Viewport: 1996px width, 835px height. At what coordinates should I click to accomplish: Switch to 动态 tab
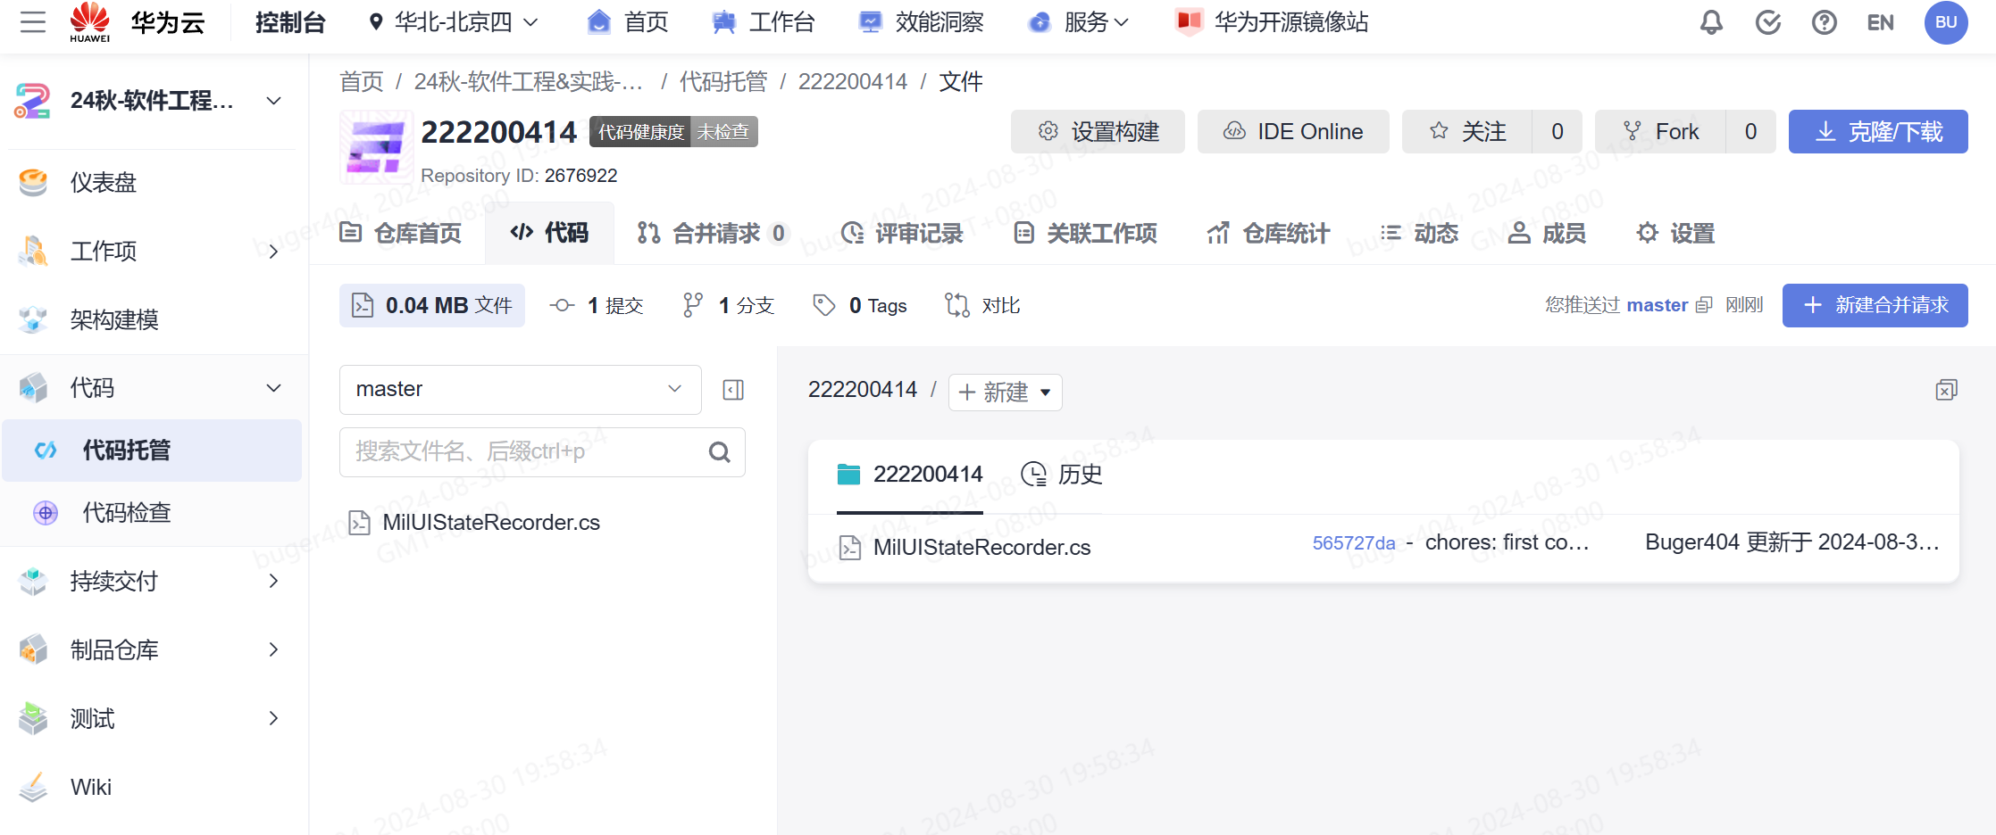(1419, 234)
